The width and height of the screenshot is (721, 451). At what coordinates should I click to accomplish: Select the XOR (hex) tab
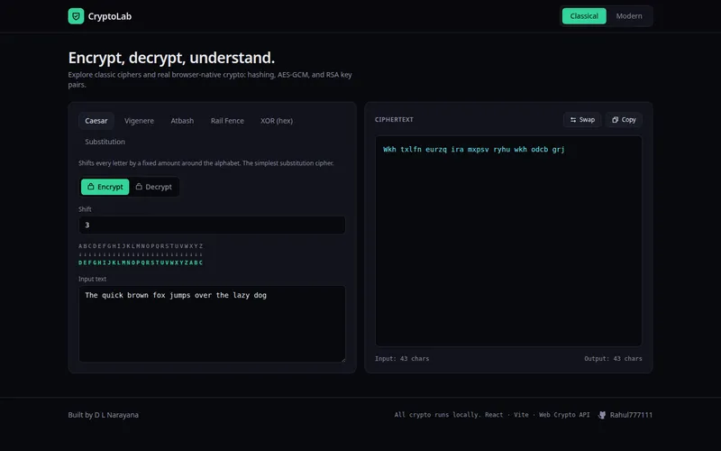pyautogui.click(x=277, y=121)
